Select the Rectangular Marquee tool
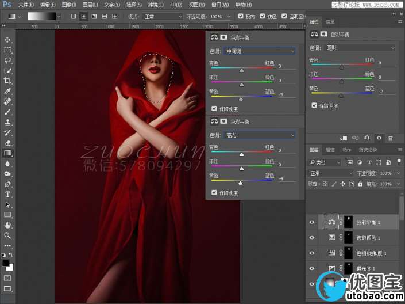The image size is (405, 304). (x=7, y=50)
